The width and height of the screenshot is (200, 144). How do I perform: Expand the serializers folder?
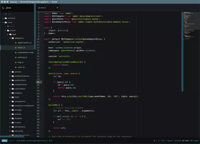[10, 127]
